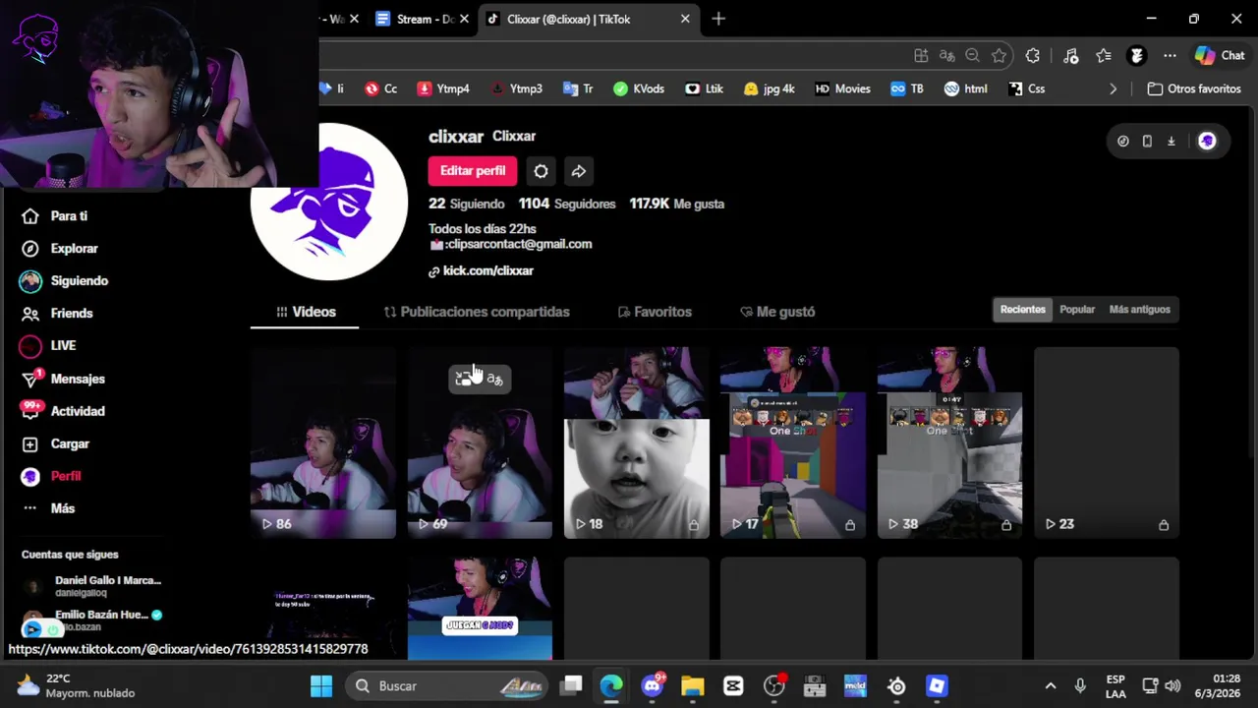Open the Edge settings ellipsis menu

(x=1170, y=56)
